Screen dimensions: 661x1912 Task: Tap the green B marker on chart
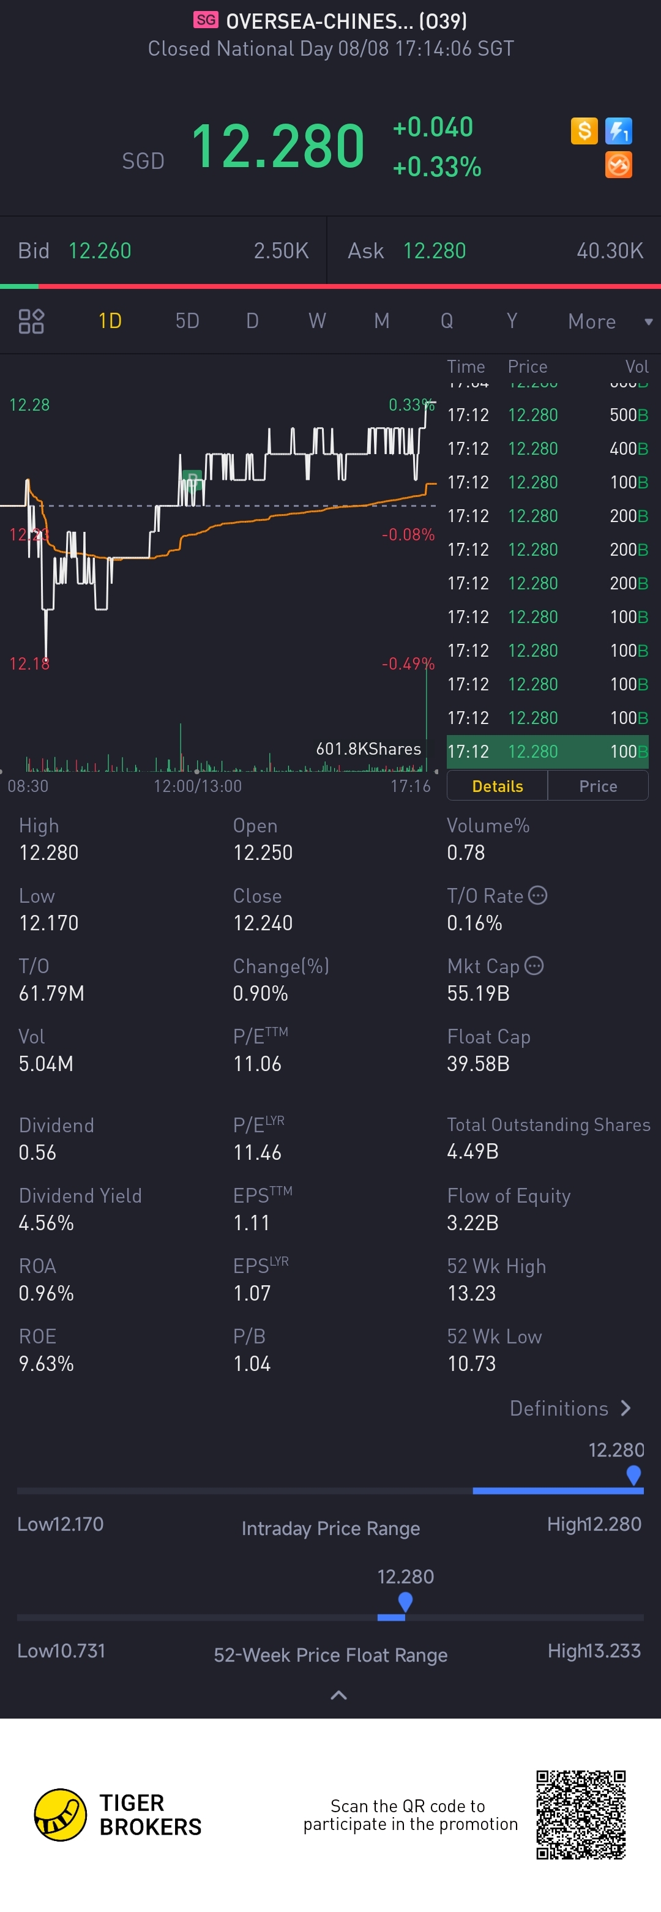pos(192,479)
